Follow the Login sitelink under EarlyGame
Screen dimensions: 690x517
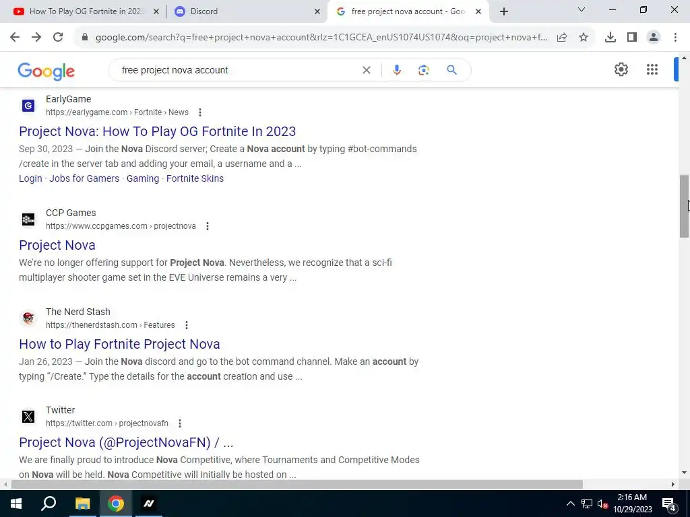click(x=30, y=178)
